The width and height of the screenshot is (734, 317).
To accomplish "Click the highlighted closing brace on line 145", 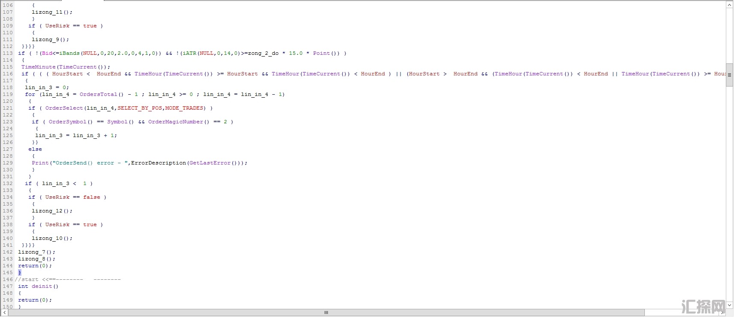I will (20, 272).
